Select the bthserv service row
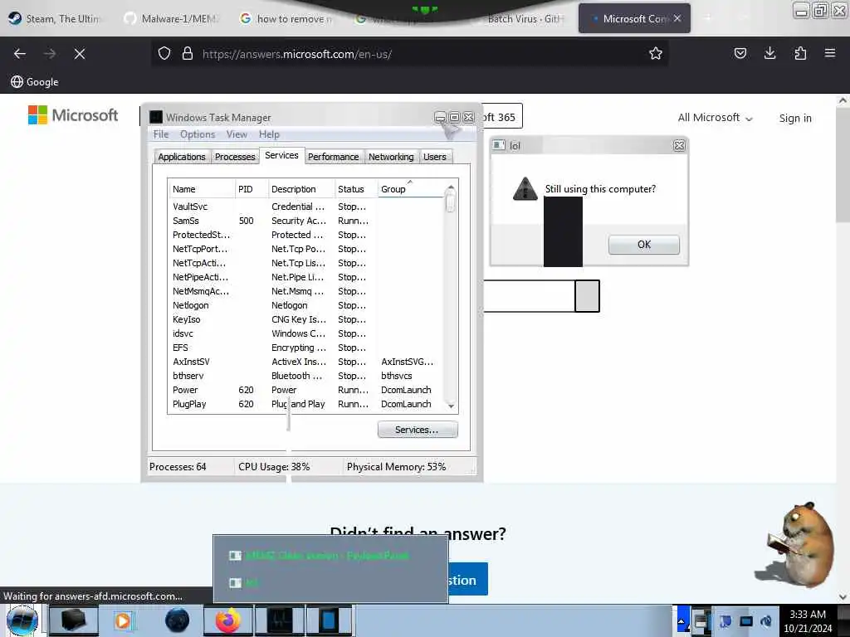The height and width of the screenshot is (637, 850). [305, 376]
